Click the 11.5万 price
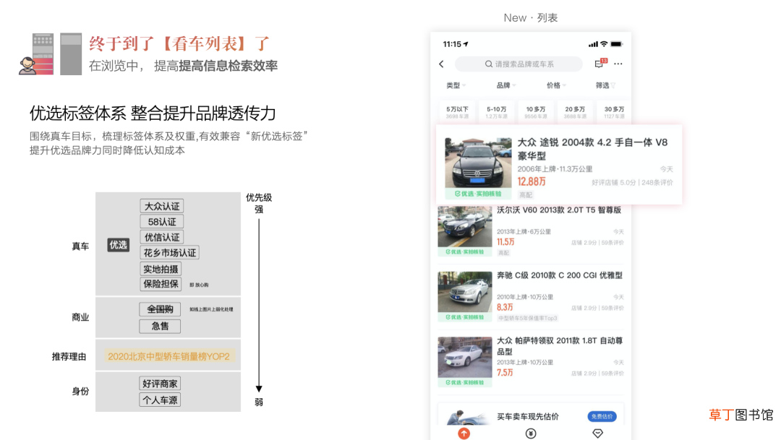 (505, 242)
